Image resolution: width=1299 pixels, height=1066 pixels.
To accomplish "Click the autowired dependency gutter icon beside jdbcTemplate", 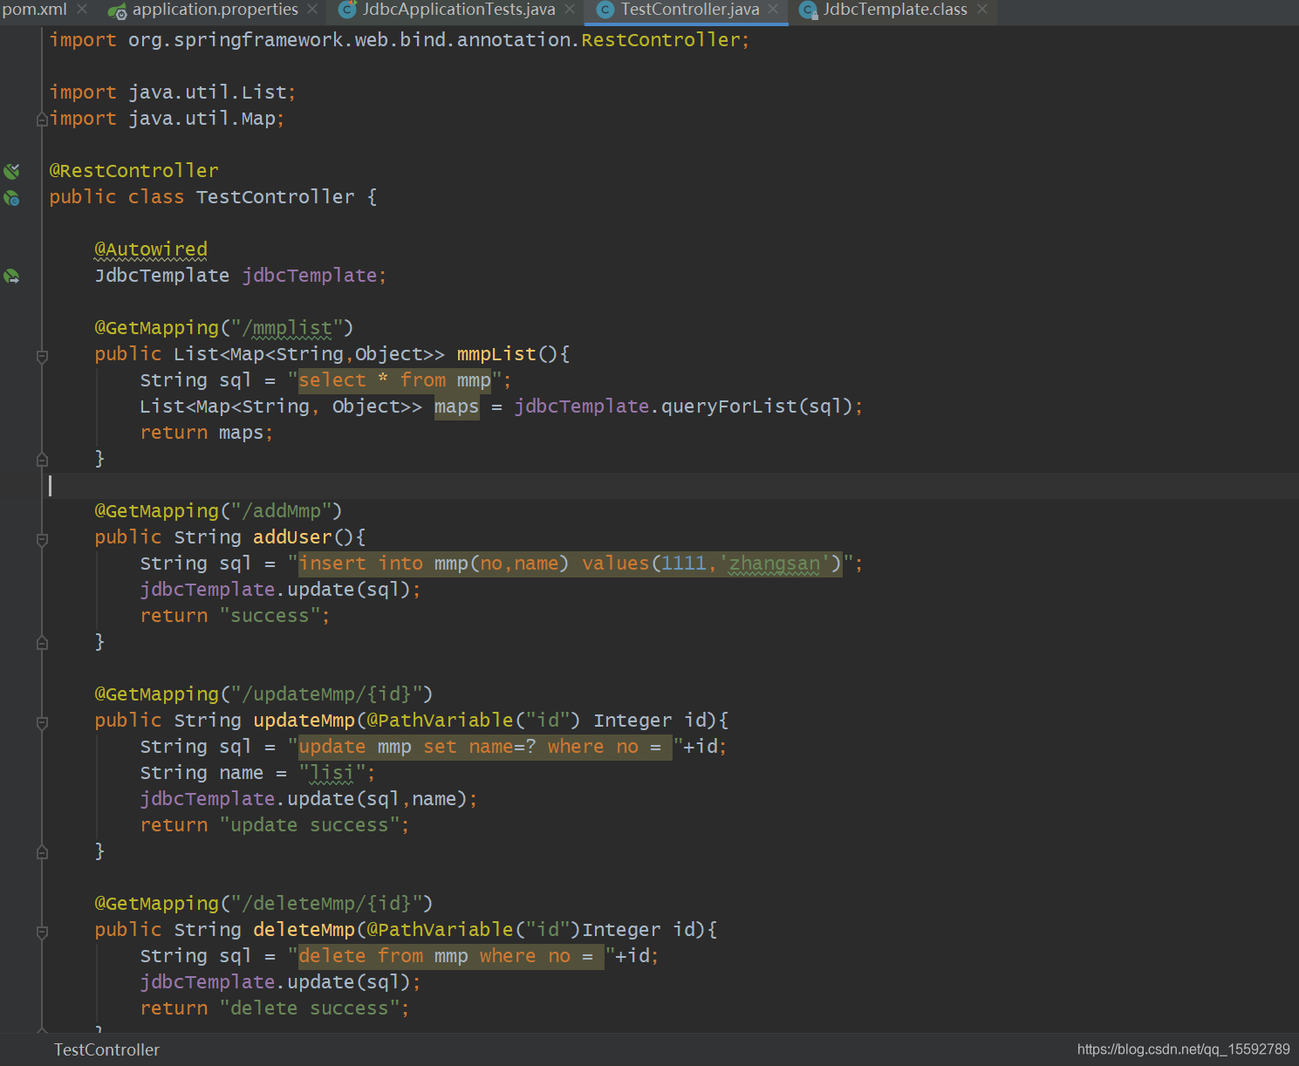I will tap(11, 277).
